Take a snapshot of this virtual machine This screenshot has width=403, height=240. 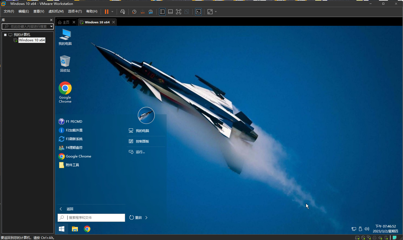pos(134,12)
